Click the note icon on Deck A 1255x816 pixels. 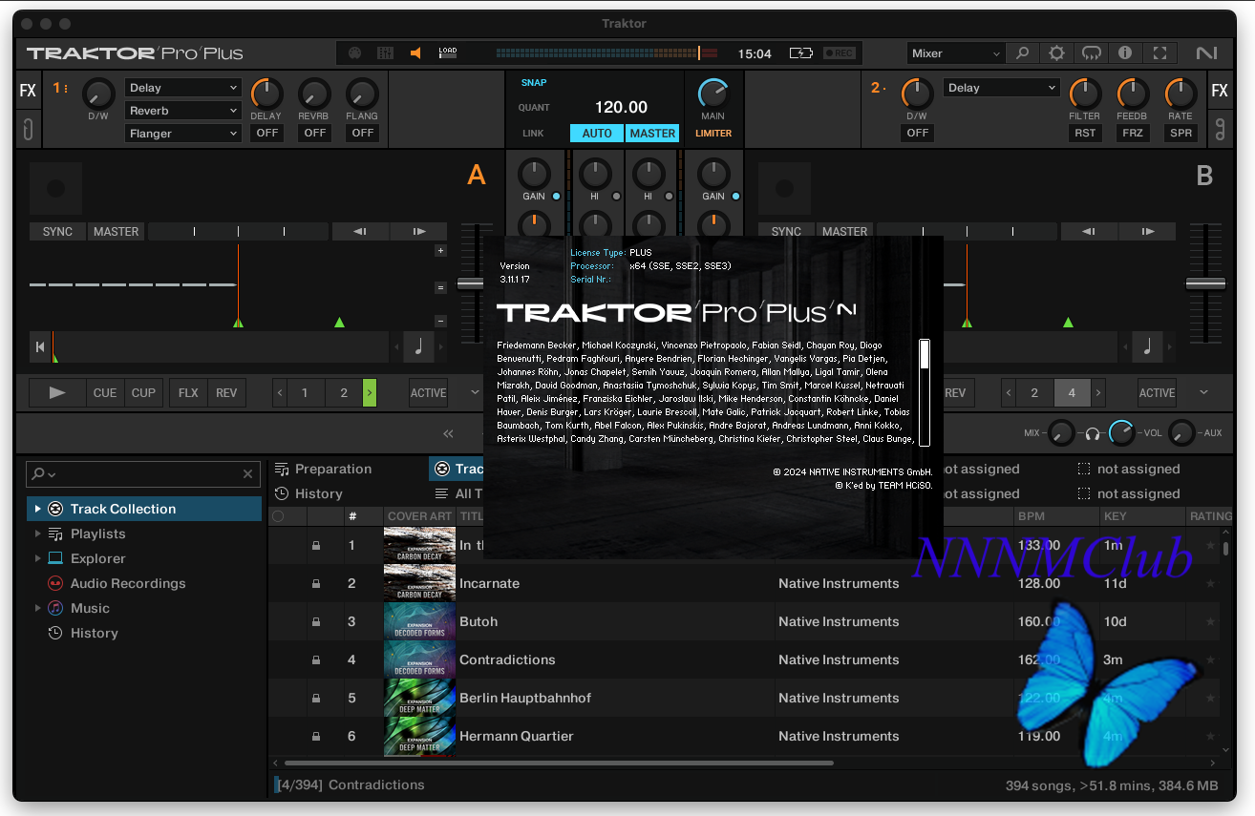coord(418,346)
